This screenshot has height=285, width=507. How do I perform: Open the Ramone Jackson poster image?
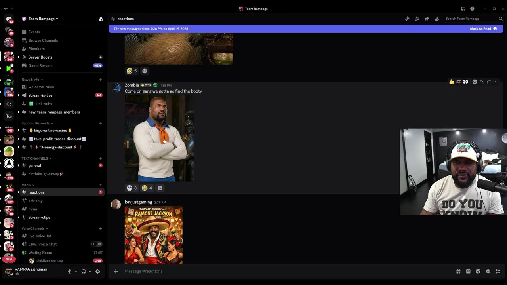(154, 235)
